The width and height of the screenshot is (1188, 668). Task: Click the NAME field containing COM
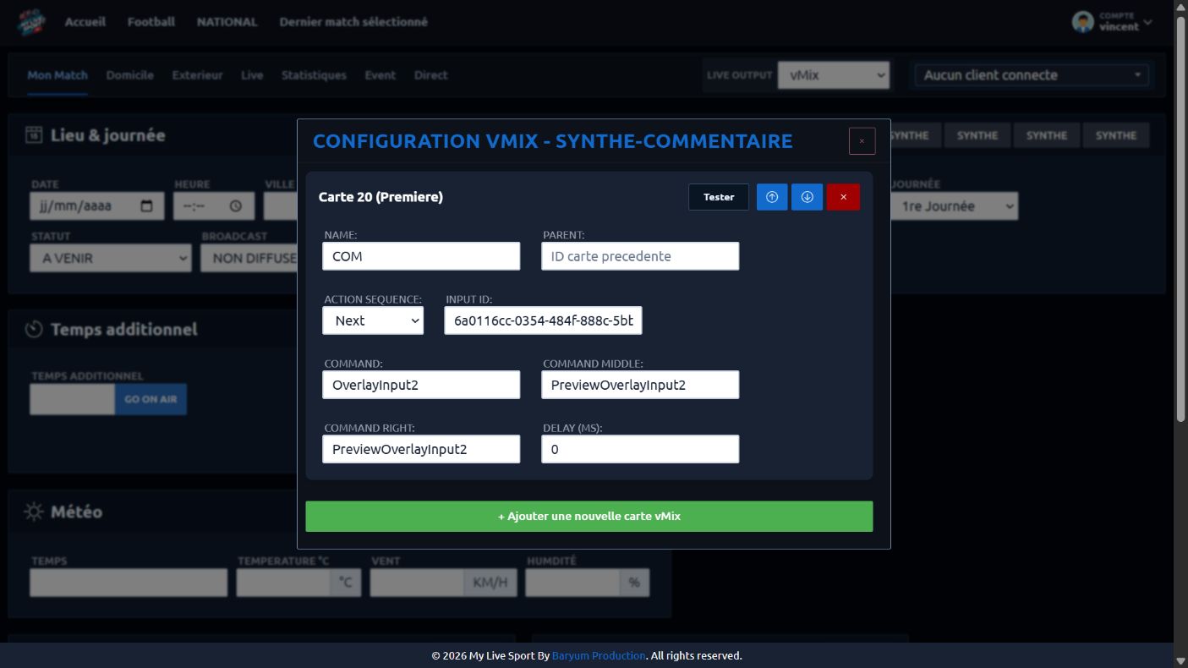pos(421,256)
